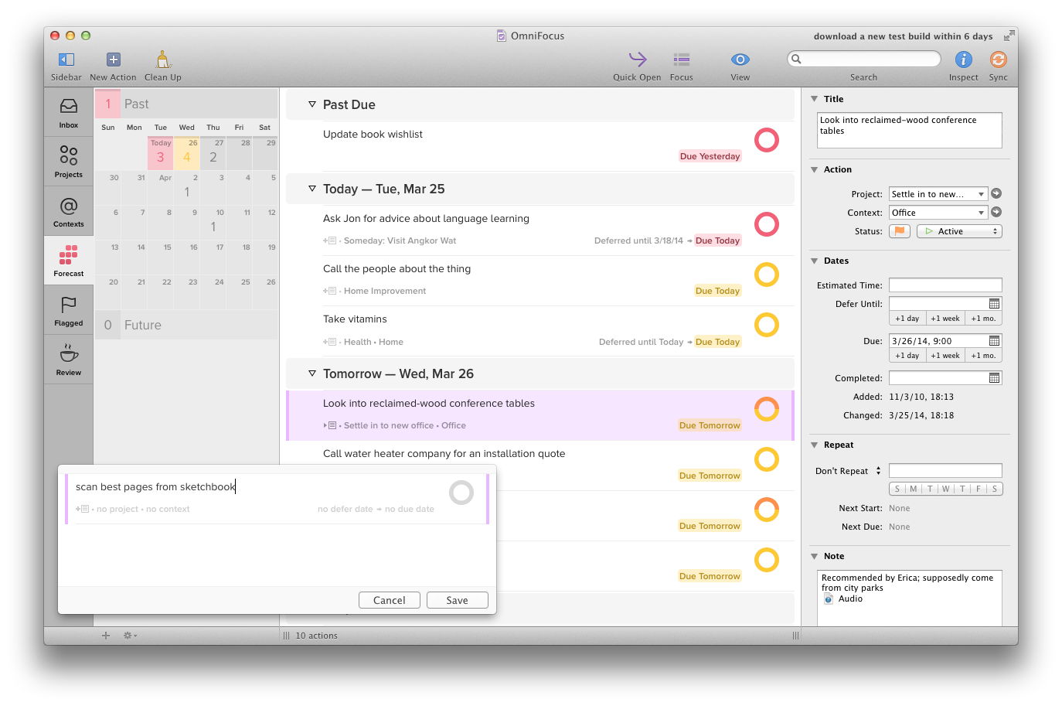The height and width of the screenshot is (706, 1062).
Task: Open the Due date calendar picker icon
Action: click(x=995, y=341)
